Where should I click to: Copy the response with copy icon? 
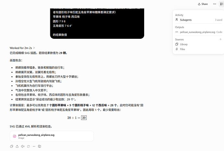pos(12,146)
